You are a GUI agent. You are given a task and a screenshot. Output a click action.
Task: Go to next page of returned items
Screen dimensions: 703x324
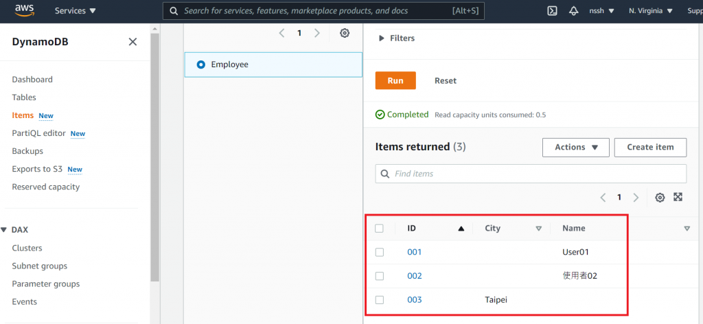[x=636, y=197]
